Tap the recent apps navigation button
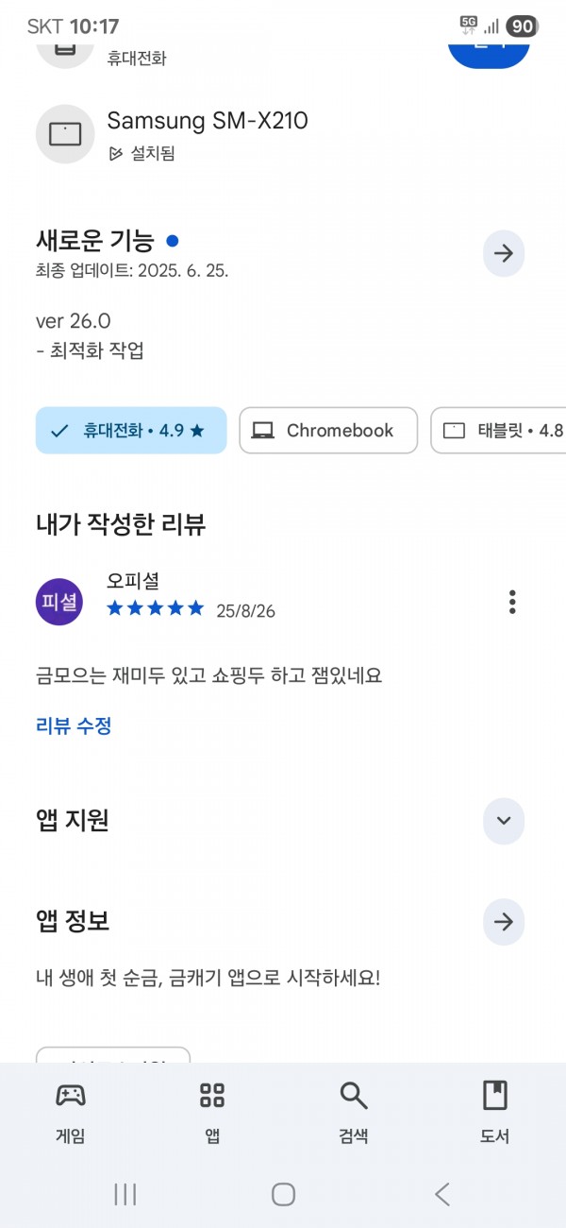Screen dimensions: 566x1228 coord(125,1194)
